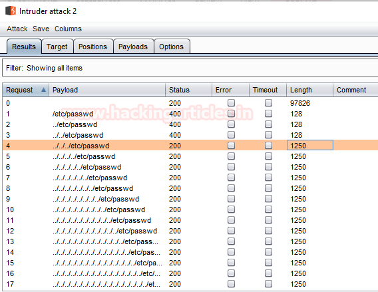Toggle Error checkbox for request 2
This screenshot has height=292, width=378.
coord(231,124)
